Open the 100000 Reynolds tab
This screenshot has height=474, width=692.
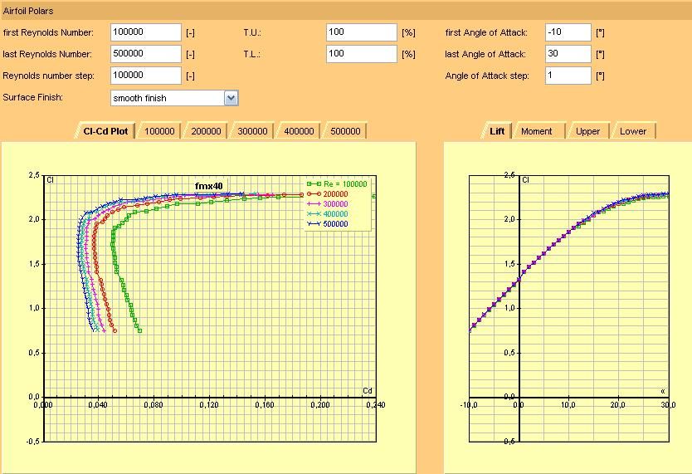click(159, 131)
